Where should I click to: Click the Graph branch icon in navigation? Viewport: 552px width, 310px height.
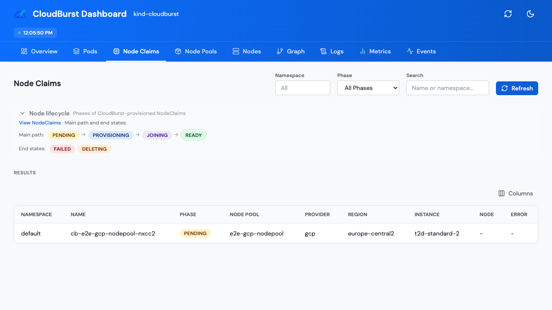[x=279, y=51]
